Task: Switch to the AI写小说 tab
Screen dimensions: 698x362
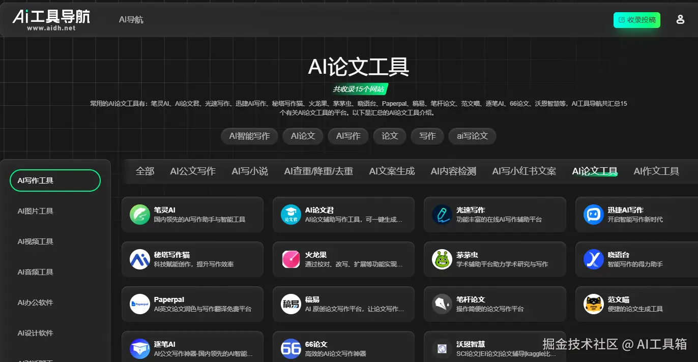Action: click(x=250, y=171)
